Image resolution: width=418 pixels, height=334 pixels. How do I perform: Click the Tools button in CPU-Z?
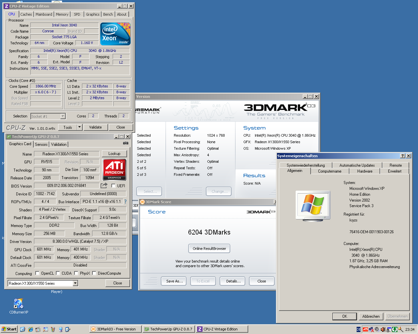68,127
